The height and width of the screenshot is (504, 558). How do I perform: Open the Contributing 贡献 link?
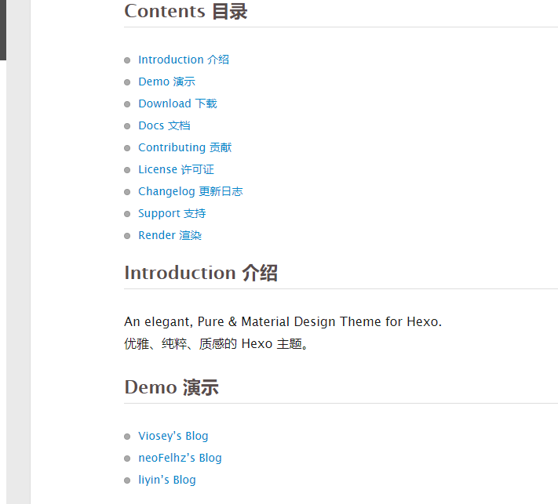click(x=185, y=147)
